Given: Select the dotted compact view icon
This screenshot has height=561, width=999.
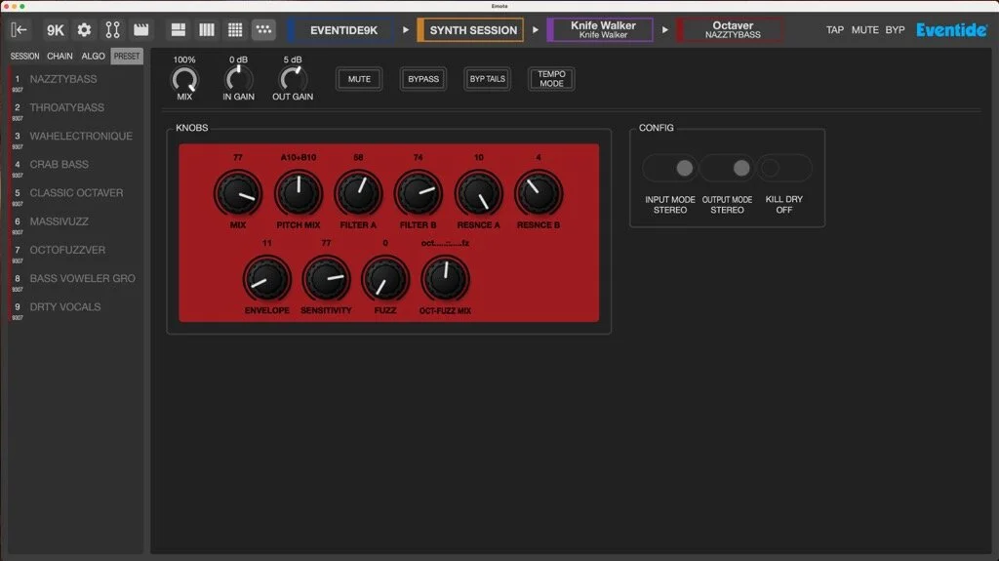Looking at the screenshot, I should [263, 30].
